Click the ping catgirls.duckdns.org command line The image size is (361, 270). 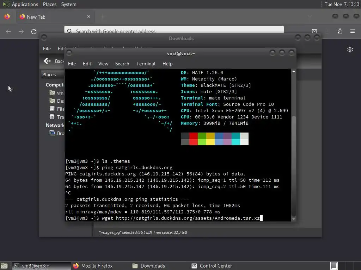point(119,168)
